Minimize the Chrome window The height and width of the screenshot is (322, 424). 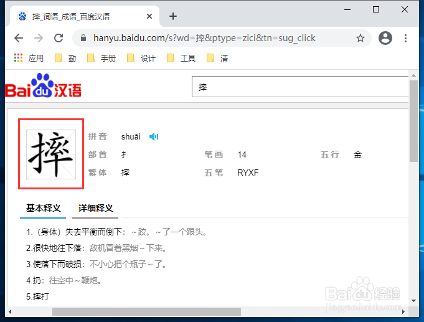(x=347, y=10)
